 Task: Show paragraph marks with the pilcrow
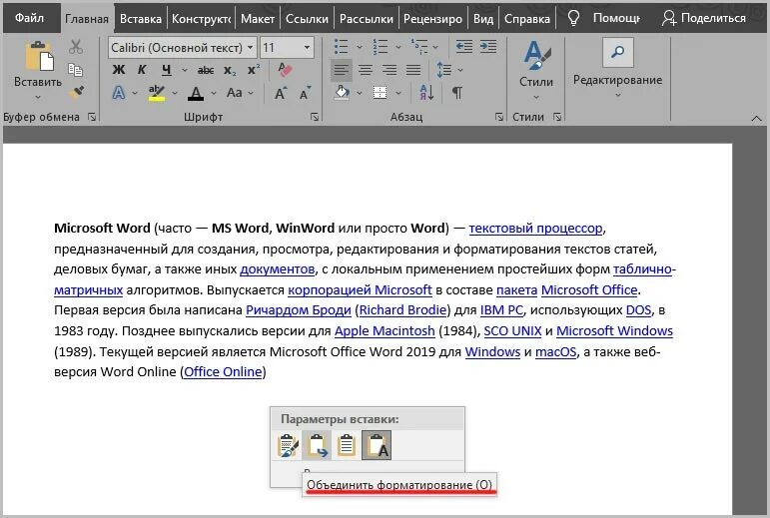coord(457,93)
